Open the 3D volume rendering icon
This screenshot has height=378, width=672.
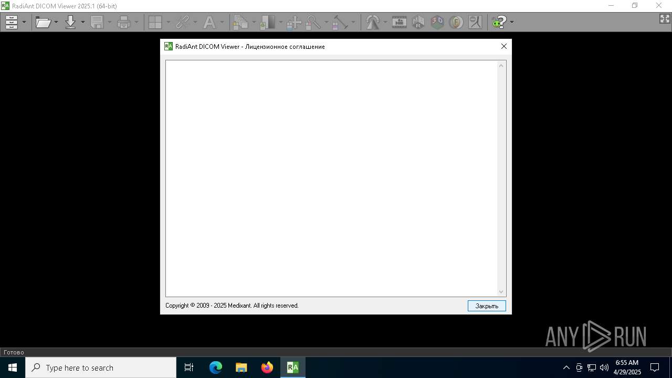[x=437, y=22]
